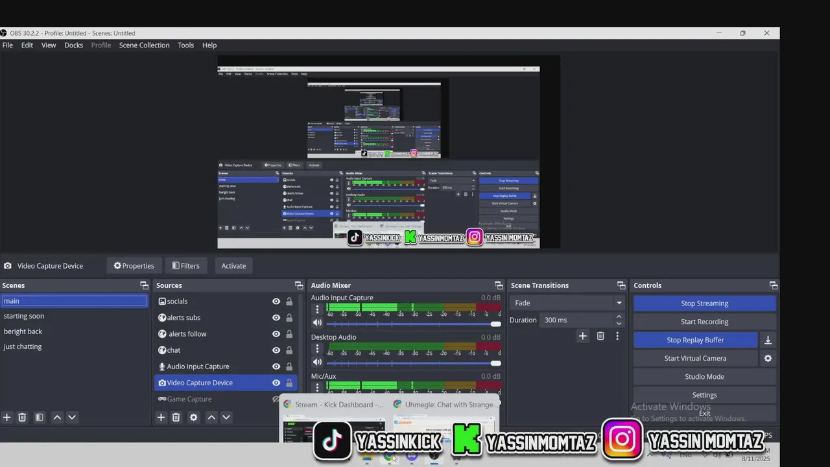Open the Help menu
The height and width of the screenshot is (467, 830).
209,45
